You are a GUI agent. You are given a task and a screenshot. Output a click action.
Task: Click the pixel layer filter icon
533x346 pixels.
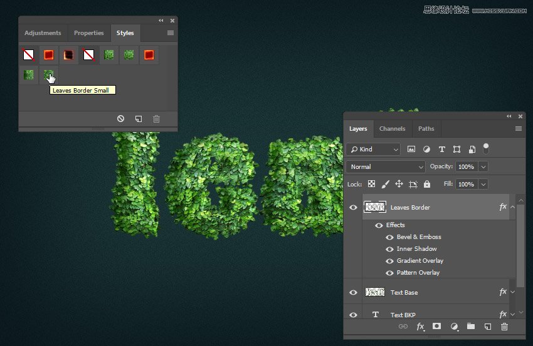411,150
